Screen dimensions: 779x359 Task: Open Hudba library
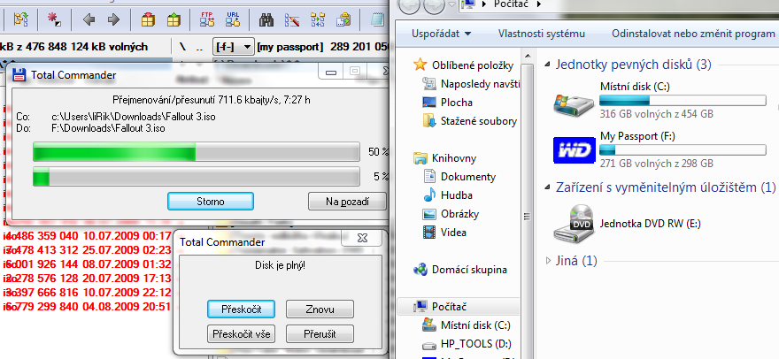[448, 195]
